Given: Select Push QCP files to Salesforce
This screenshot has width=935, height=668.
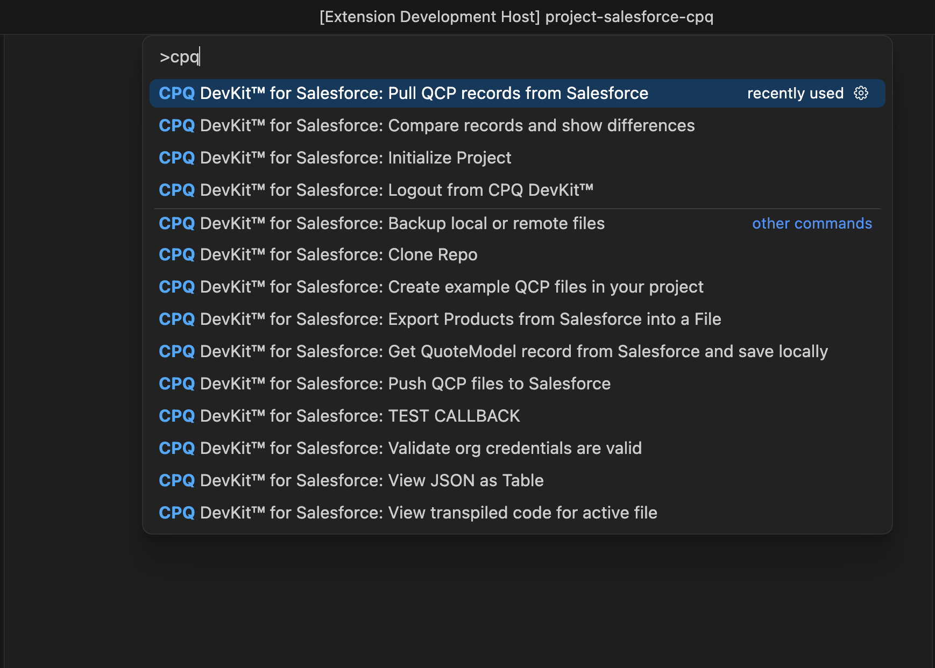Looking at the screenshot, I should click(x=517, y=383).
